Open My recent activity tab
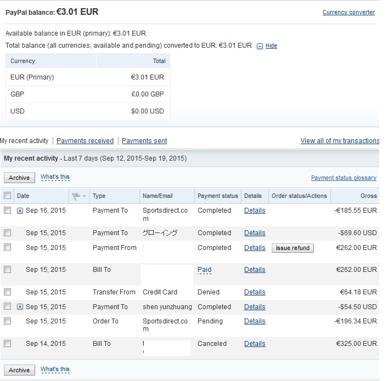The image size is (388, 381). click(x=25, y=141)
